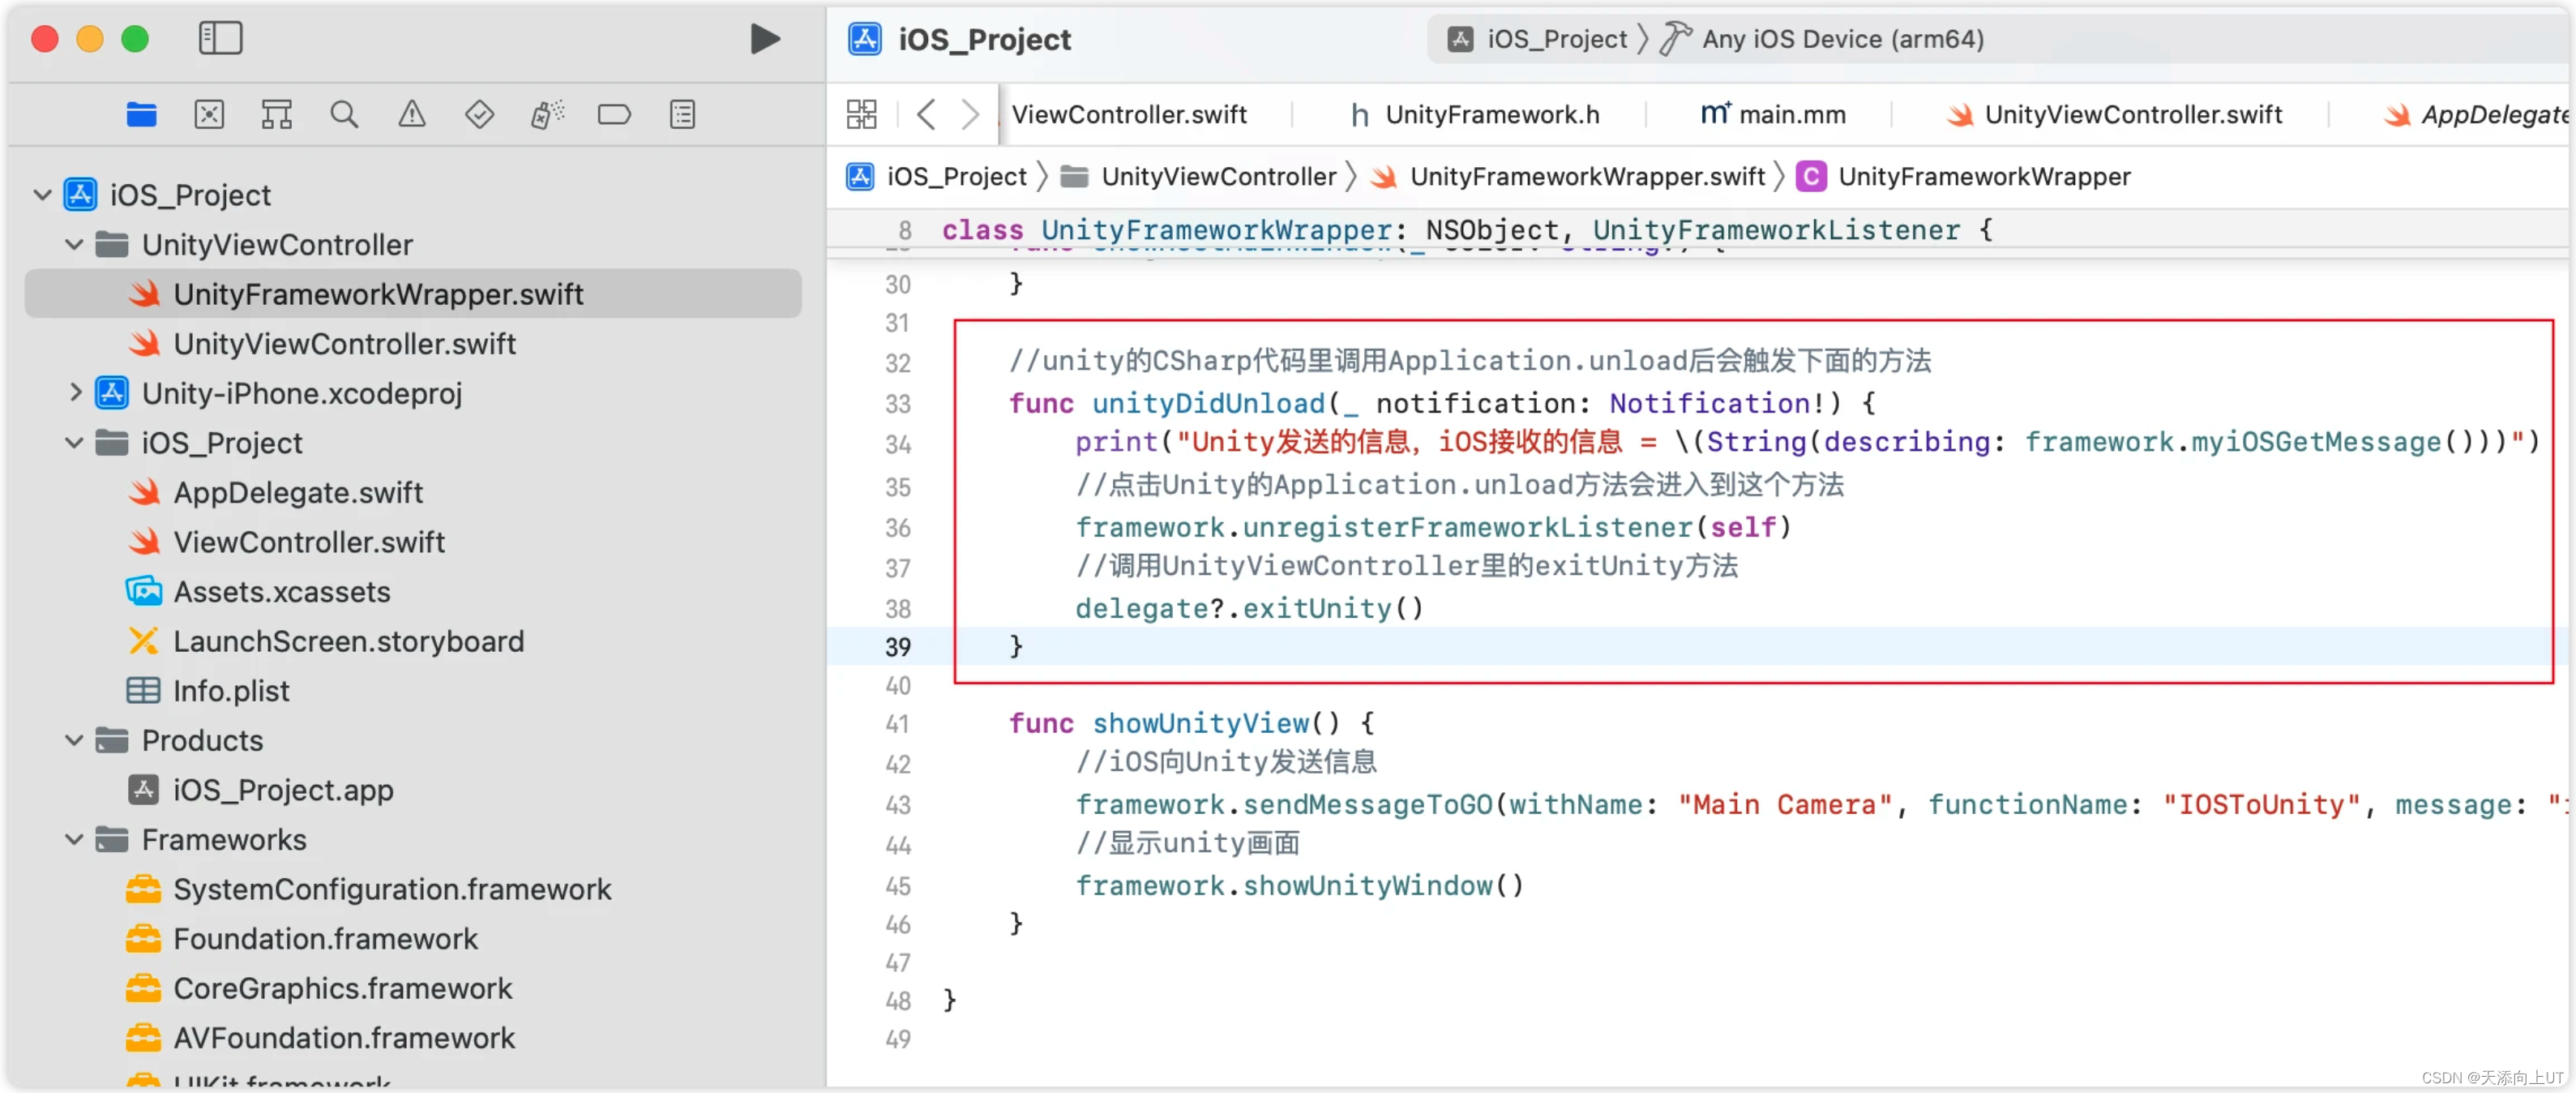Collapse the UnityViewController group
The width and height of the screenshot is (2576, 1093).
pyautogui.click(x=74, y=244)
